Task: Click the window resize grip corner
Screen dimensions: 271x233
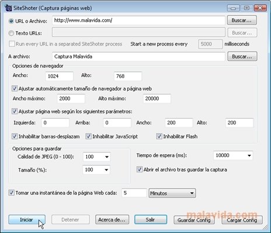Action: (x=265, y=227)
